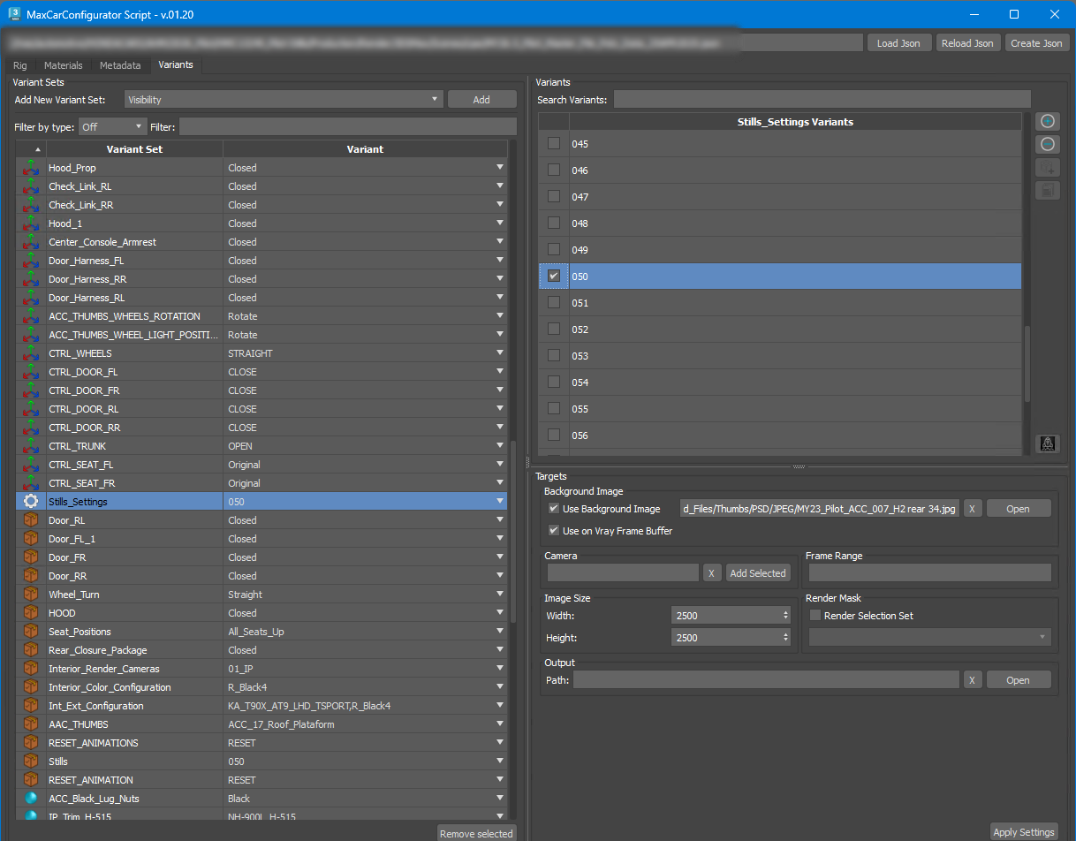Click the transform icon beside CTRL_TRUNK
Image resolution: width=1076 pixels, height=841 pixels.
31,446
